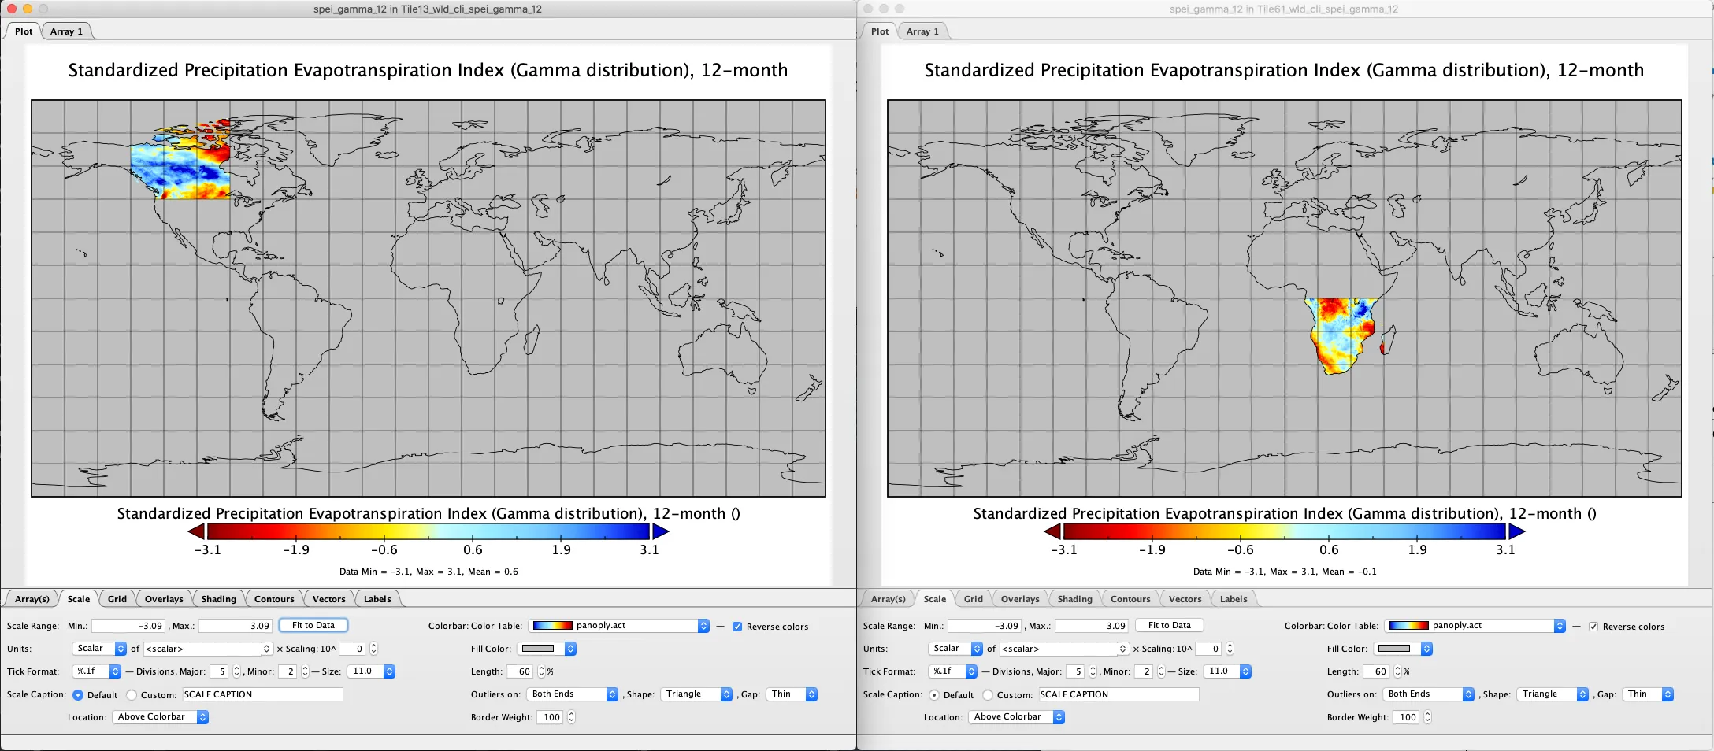The image size is (1714, 751).
Task: Click the colorbar Length stepper in Tile13 window
Action: click(x=541, y=671)
